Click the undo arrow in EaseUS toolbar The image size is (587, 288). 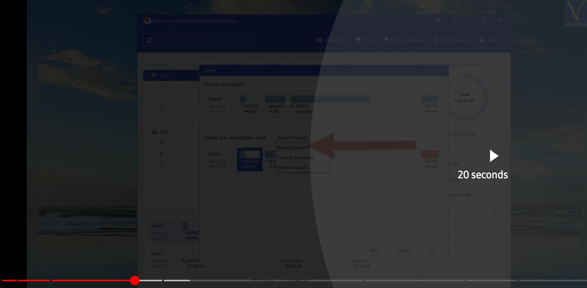click(x=169, y=40)
